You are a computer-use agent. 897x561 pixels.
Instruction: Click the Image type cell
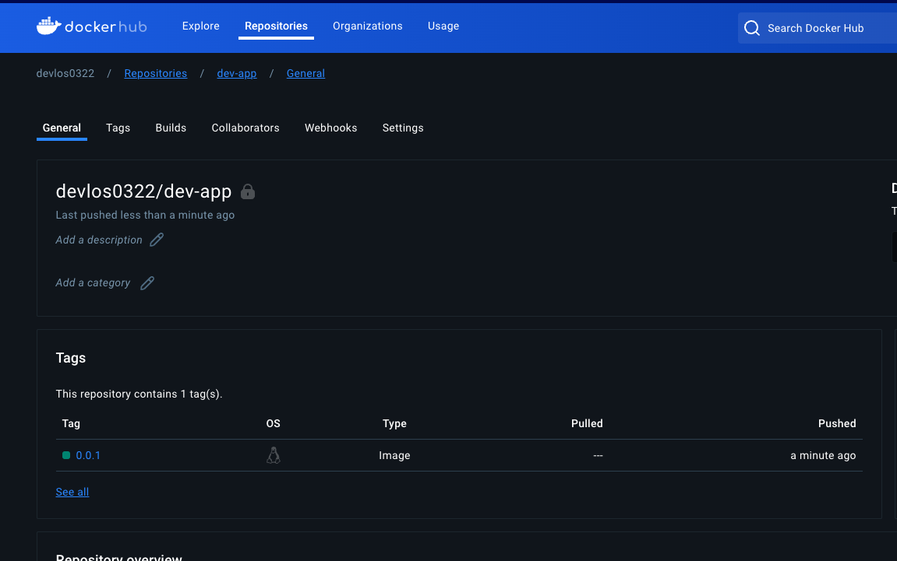tap(394, 455)
